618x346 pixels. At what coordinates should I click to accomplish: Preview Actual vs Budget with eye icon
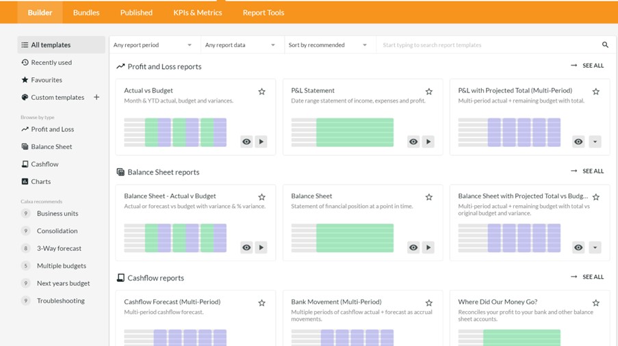coord(246,142)
